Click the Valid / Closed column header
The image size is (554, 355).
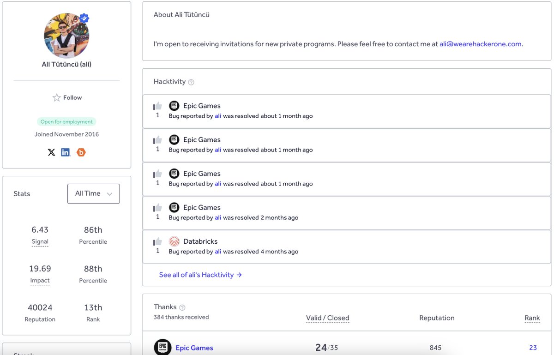tap(328, 318)
